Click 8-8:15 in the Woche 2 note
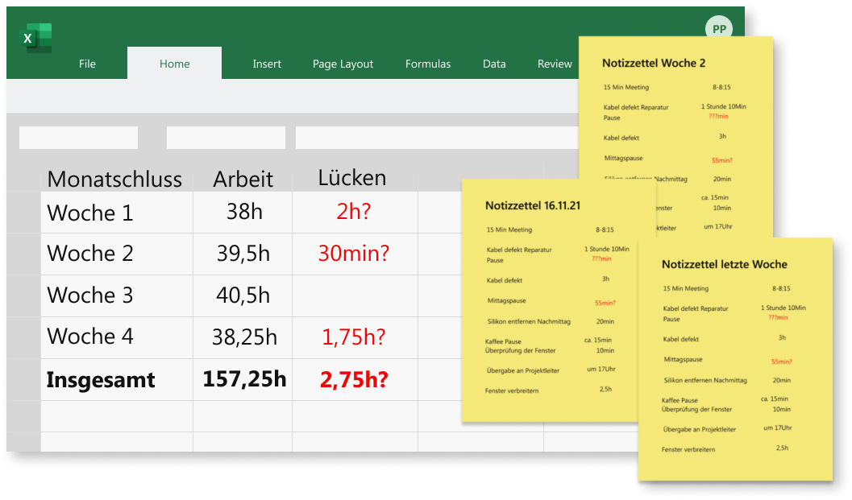 point(721,88)
